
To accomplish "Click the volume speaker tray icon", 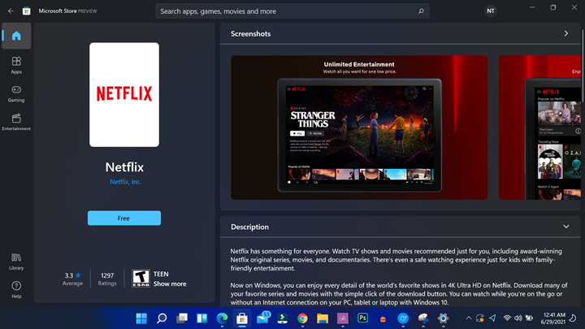I will pos(518,318).
